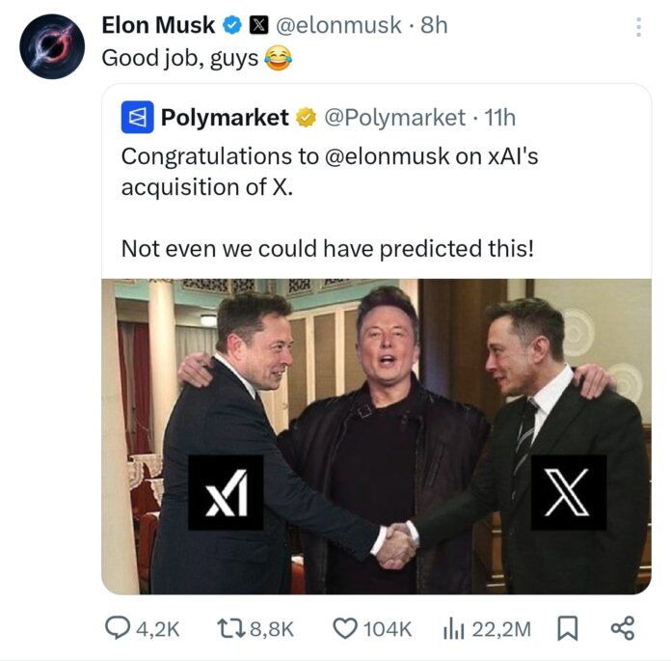Like the post with the heart icon
Viewport: 671px width, 661px height.
point(344,628)
